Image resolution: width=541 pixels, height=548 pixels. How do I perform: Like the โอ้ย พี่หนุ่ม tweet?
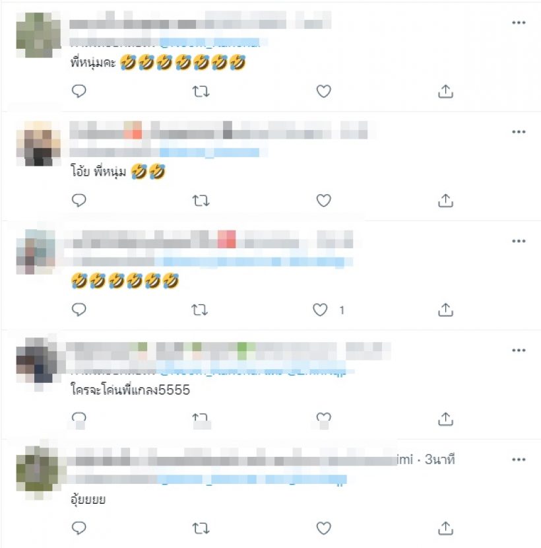(323, 200)
